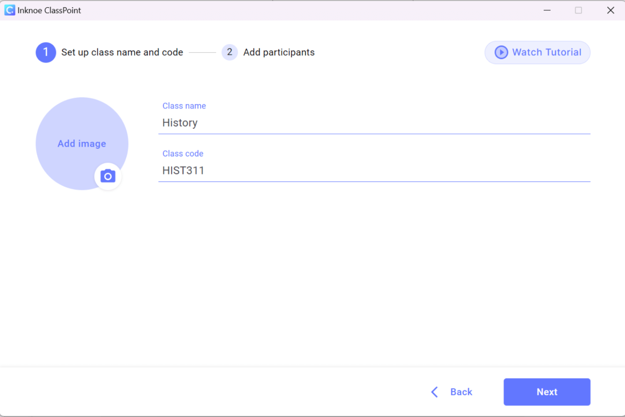Select the step labeled Set up class name and code
The width and height of the screenshot is (625, 417).
[x=122, y=52]
